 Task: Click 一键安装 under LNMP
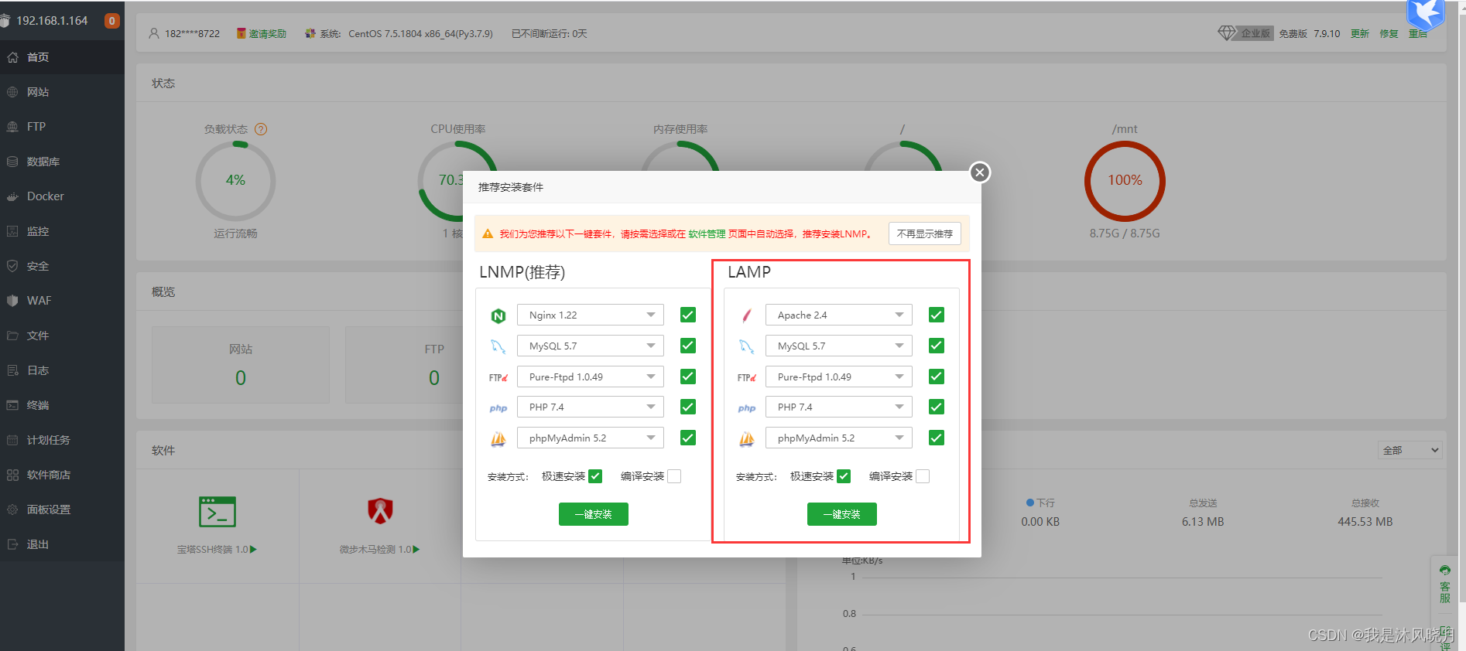pos(594,514)
